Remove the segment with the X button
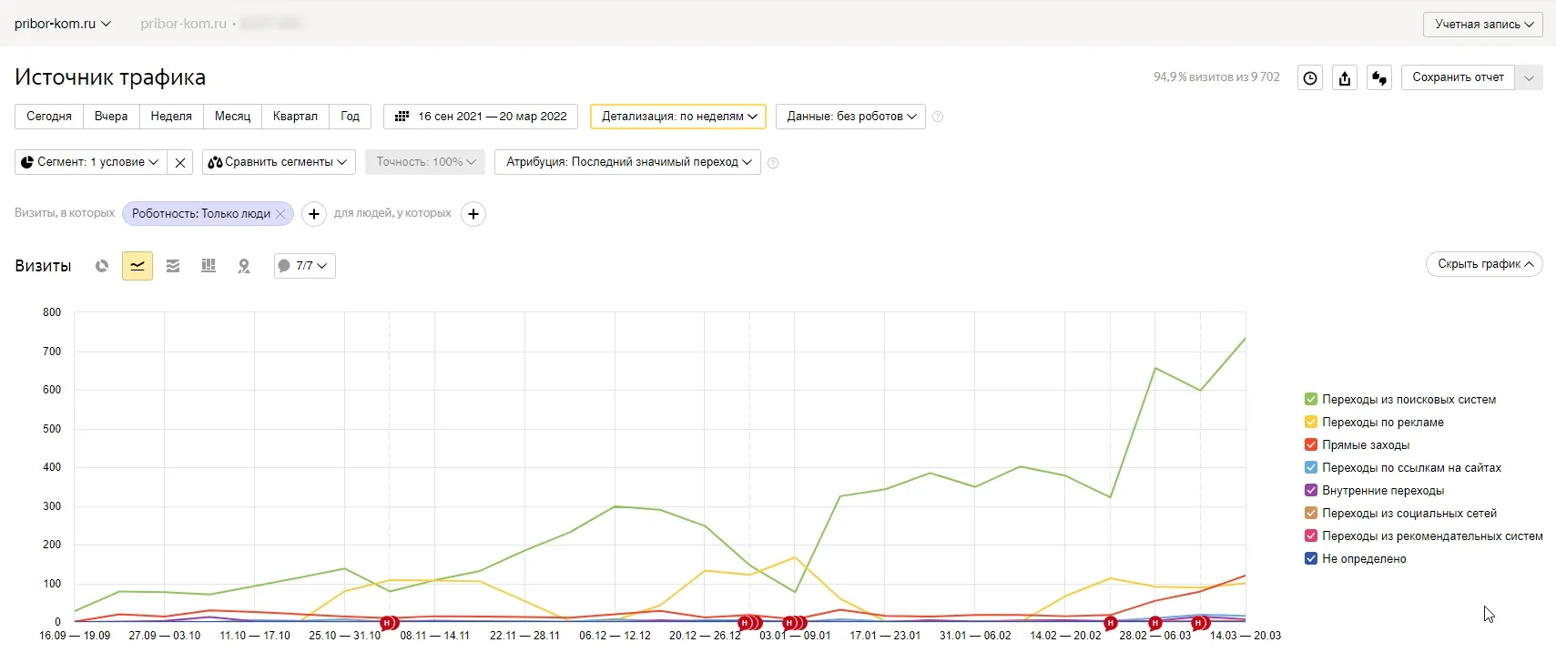This screenshot has width=1556, height=663. coord(180,162)
